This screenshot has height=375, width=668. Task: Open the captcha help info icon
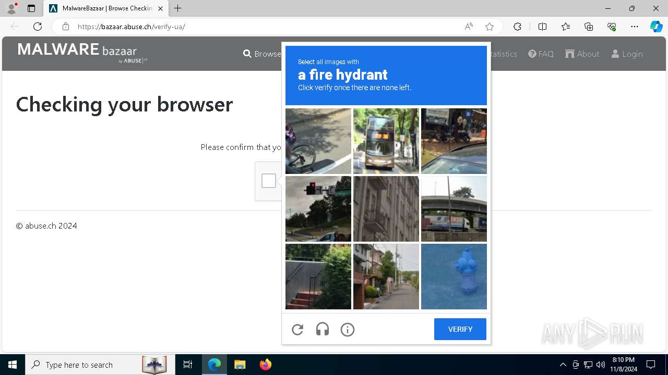point(348,329)
